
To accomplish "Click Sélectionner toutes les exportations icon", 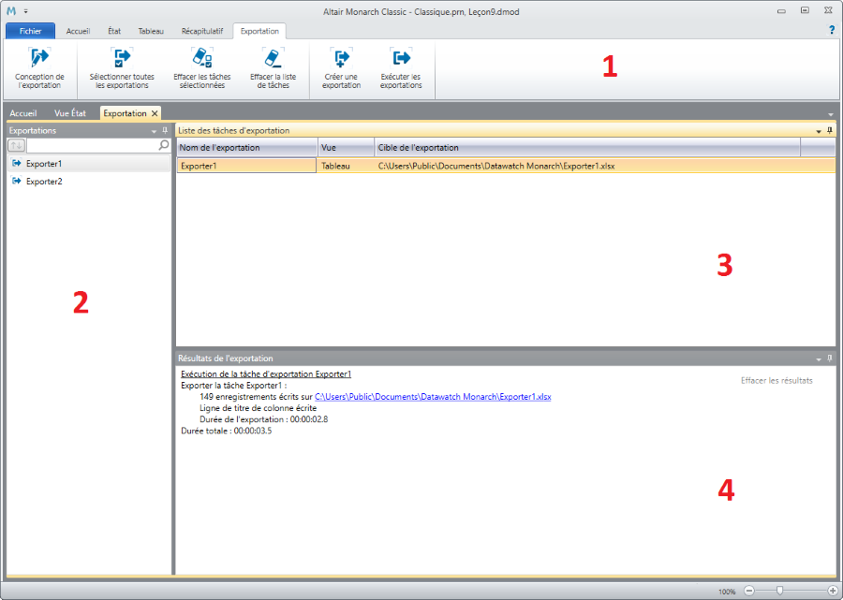I will tap(122, 58).
